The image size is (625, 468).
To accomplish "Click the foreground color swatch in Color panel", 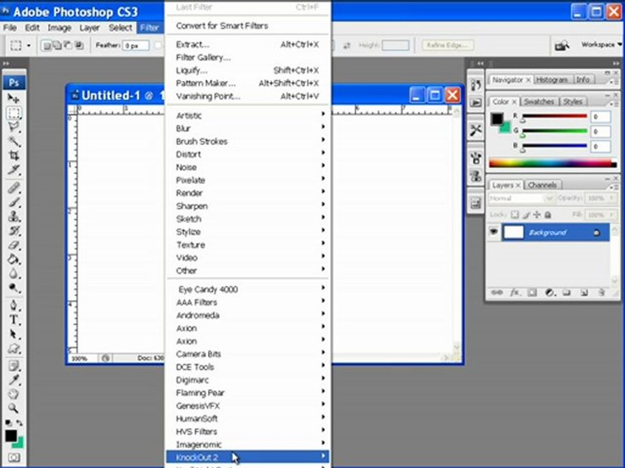I will pyautogui.click(x=497, y=118).
